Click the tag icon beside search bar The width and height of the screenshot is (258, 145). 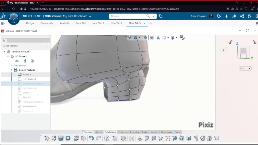[x=160, y=16]
